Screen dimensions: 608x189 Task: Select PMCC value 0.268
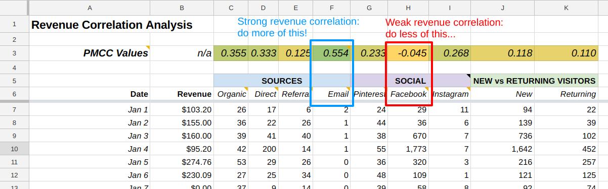[450, 53]
